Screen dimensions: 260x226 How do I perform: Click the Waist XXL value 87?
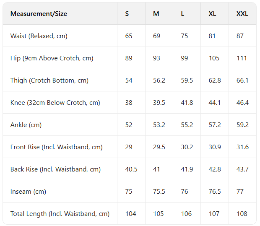tap(240, 36)
